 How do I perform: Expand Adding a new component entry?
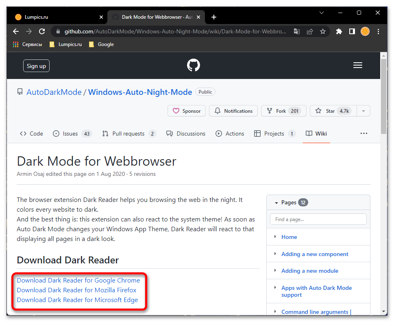[275, 254]
